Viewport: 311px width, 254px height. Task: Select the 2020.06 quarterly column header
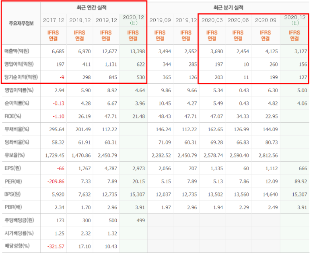click(x=238, y=20)
